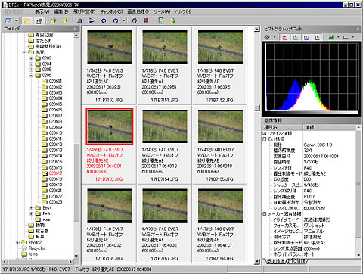Toggle the luminance channel histogram button

pos(318,37)
